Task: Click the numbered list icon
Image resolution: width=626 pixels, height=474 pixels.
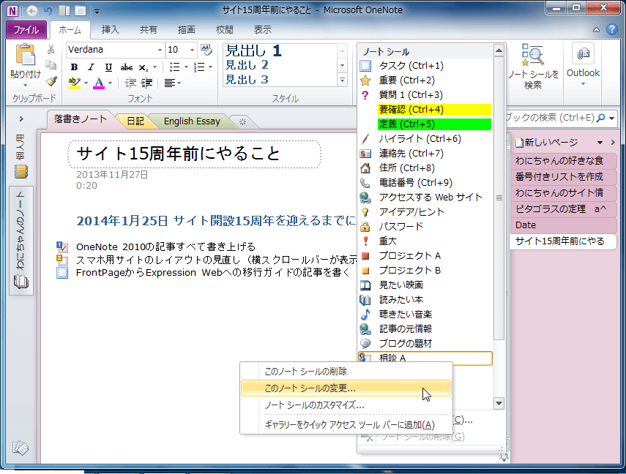Action: point(199,67)
